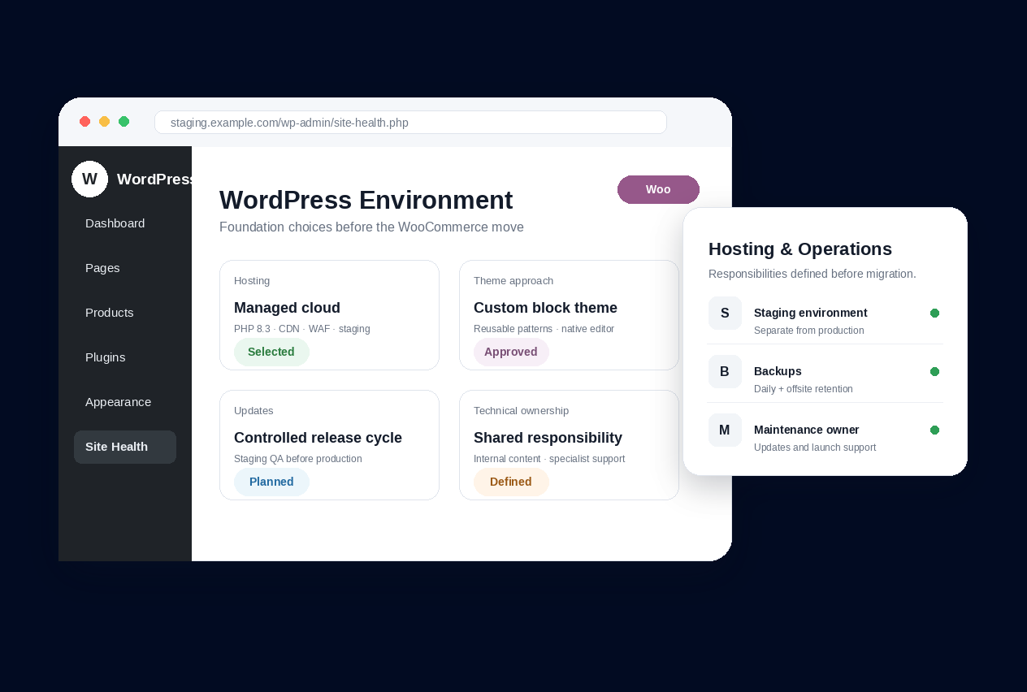
Task: Click the Staging environment row title
Action: pyautogui.click(x=810, y=313)
